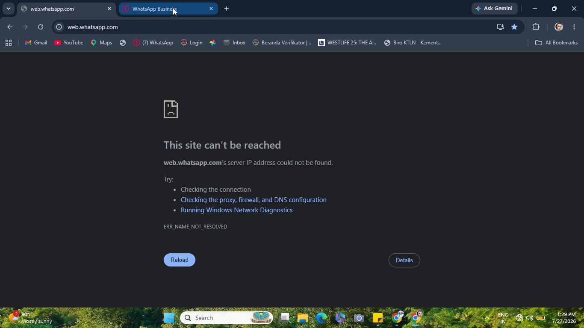Open the Chrome three-dot menu
Screen dimensions: 584x328
click(x=574, y=27)
